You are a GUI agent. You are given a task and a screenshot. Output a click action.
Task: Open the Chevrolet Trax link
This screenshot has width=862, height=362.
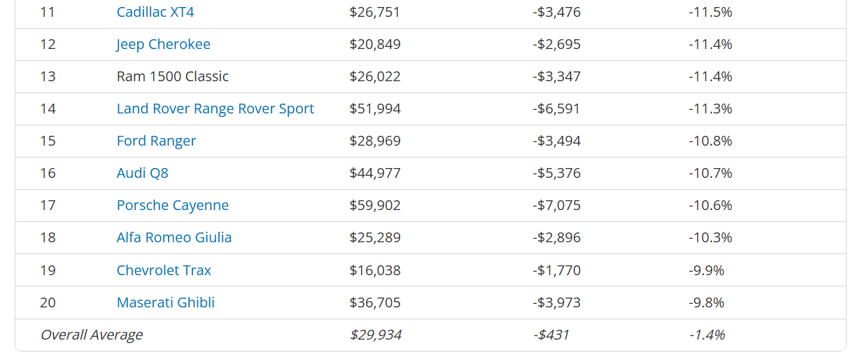[x=164, y=270]
